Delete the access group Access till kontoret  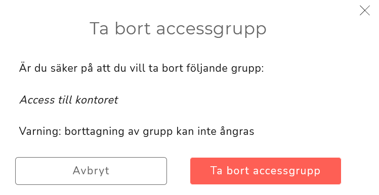[265, 171]
